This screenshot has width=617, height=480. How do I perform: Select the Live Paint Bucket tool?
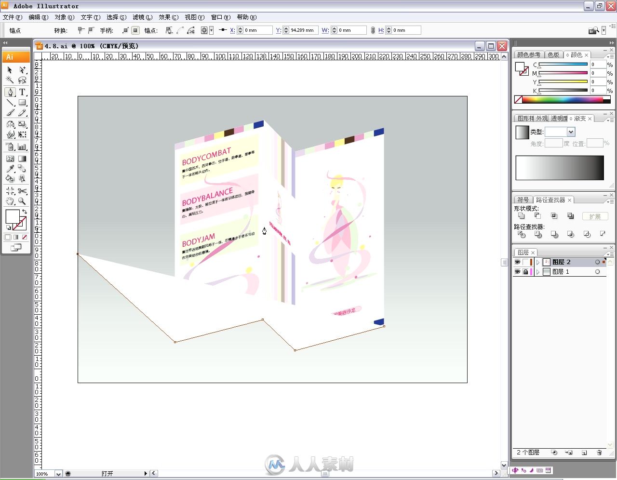[10, 179]
